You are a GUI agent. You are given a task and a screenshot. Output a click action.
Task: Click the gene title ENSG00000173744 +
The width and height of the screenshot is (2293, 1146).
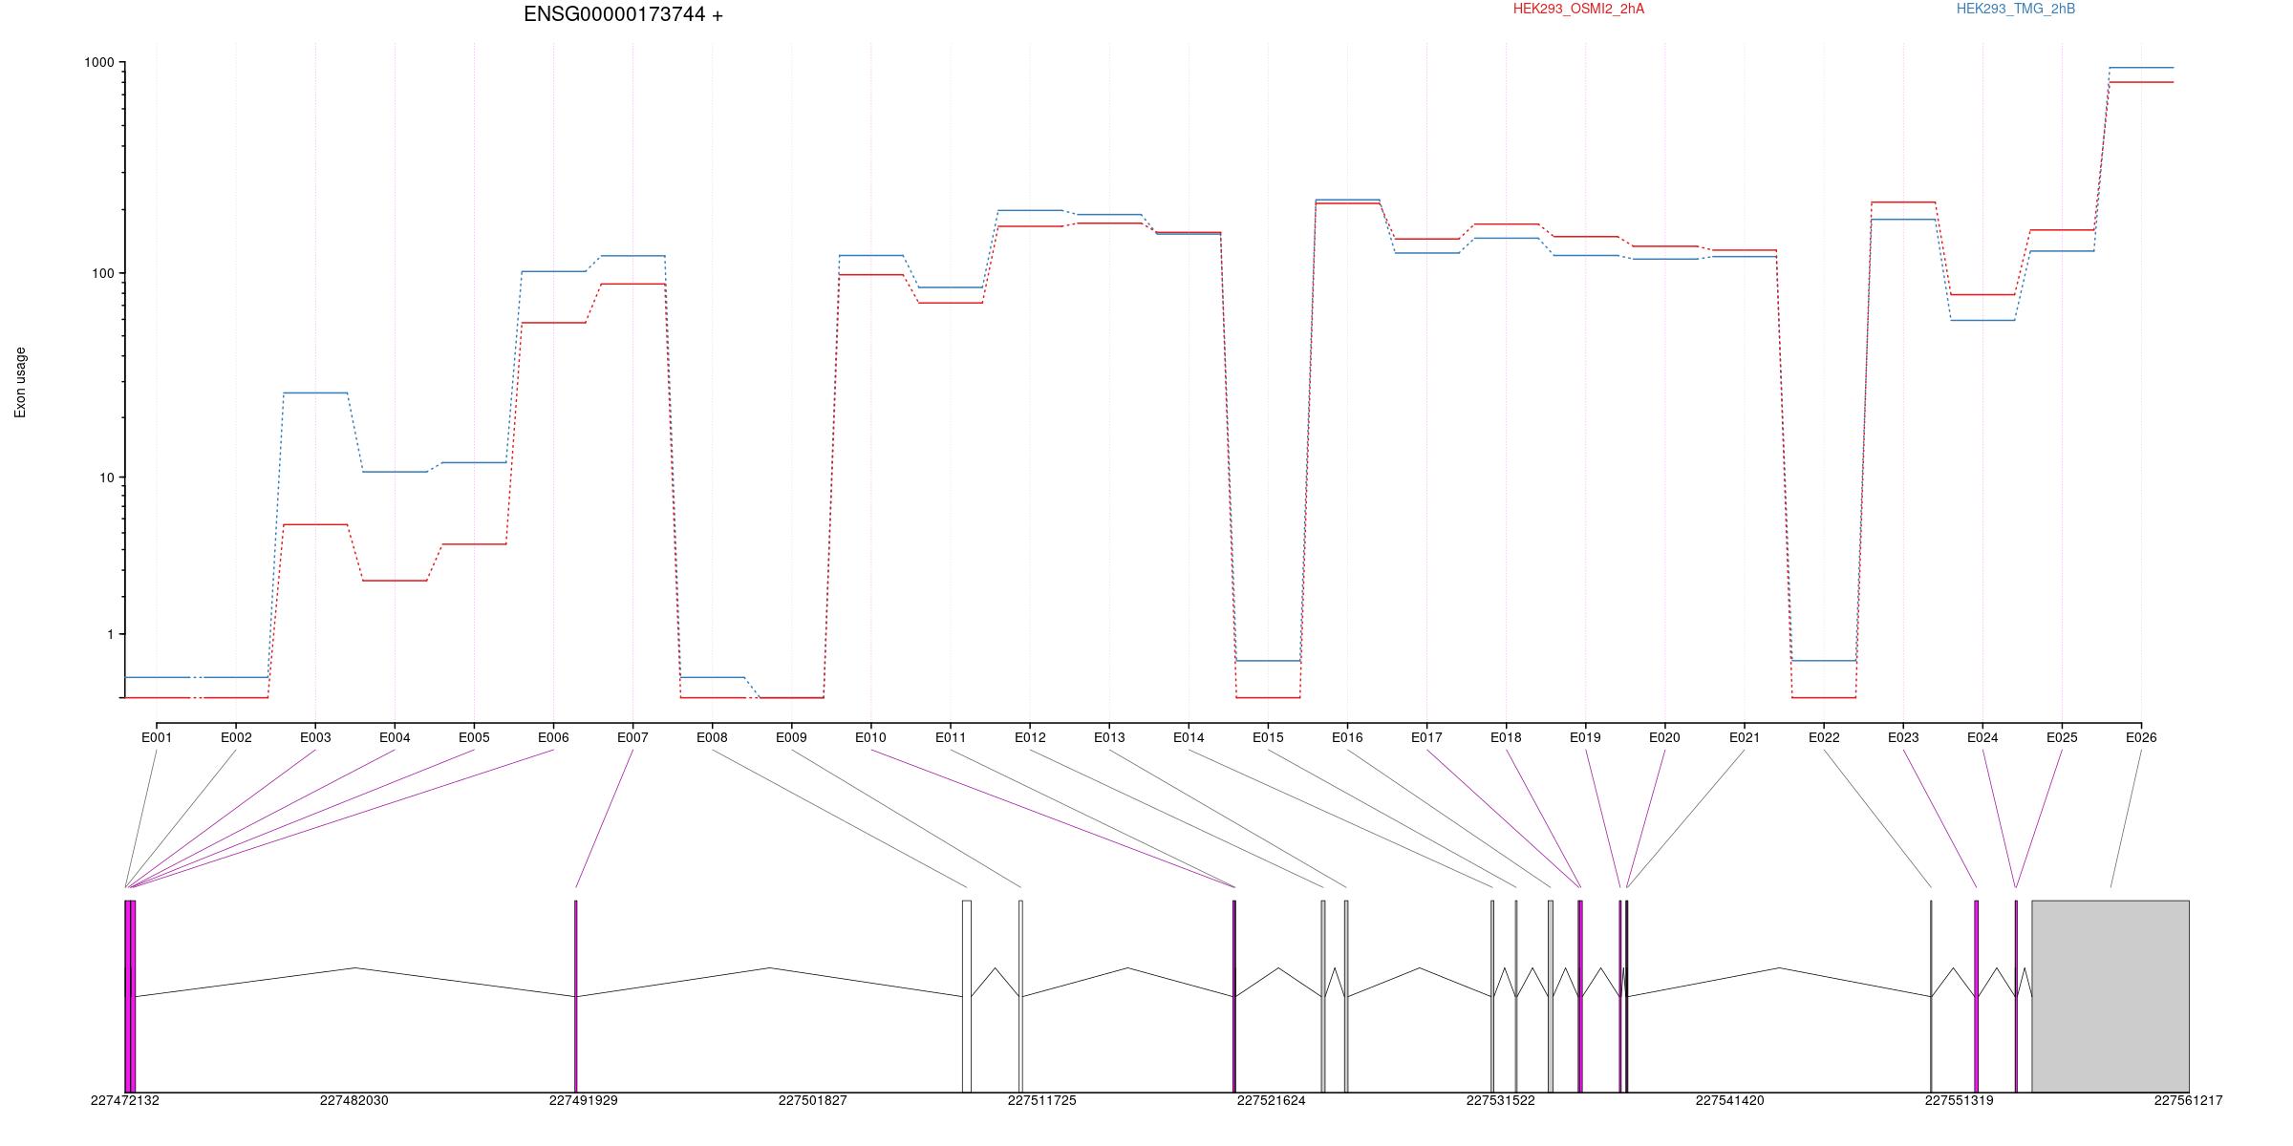click(623, 14)
